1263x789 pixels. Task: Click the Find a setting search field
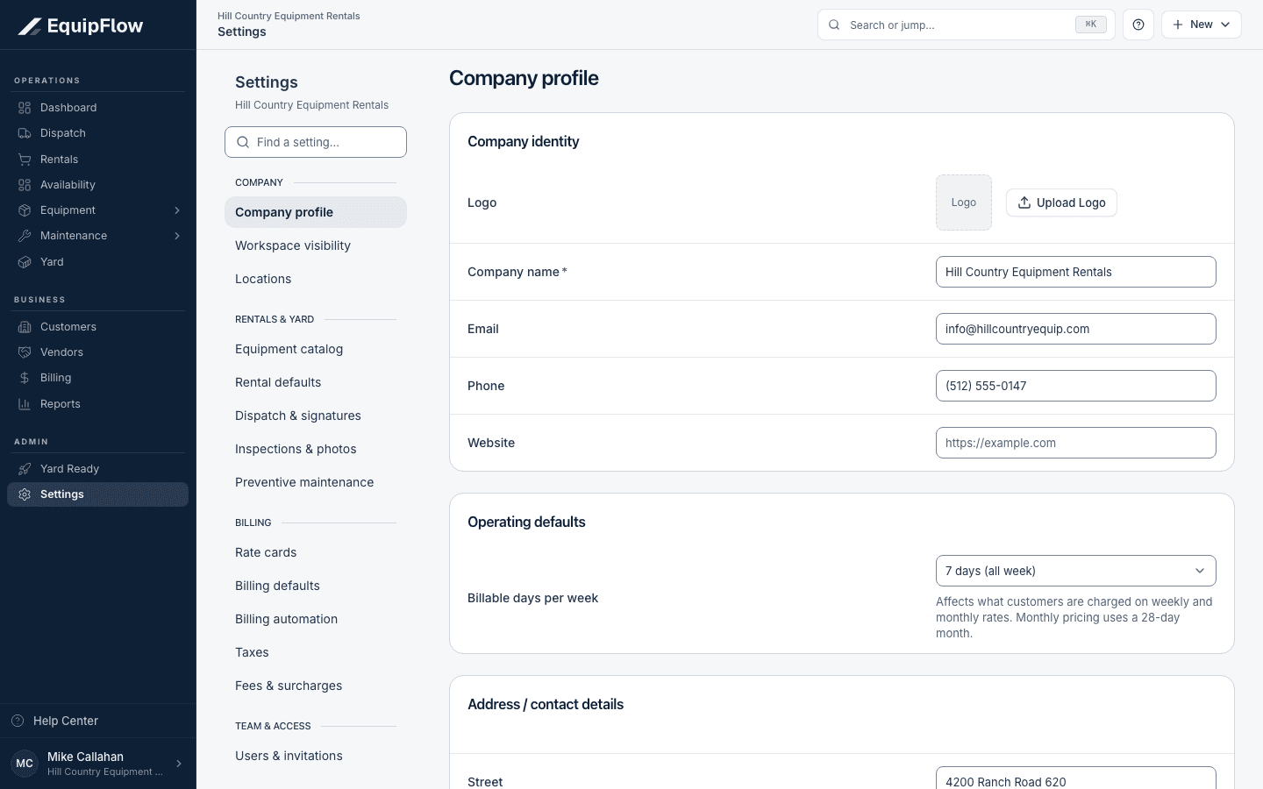click(316, 142)
